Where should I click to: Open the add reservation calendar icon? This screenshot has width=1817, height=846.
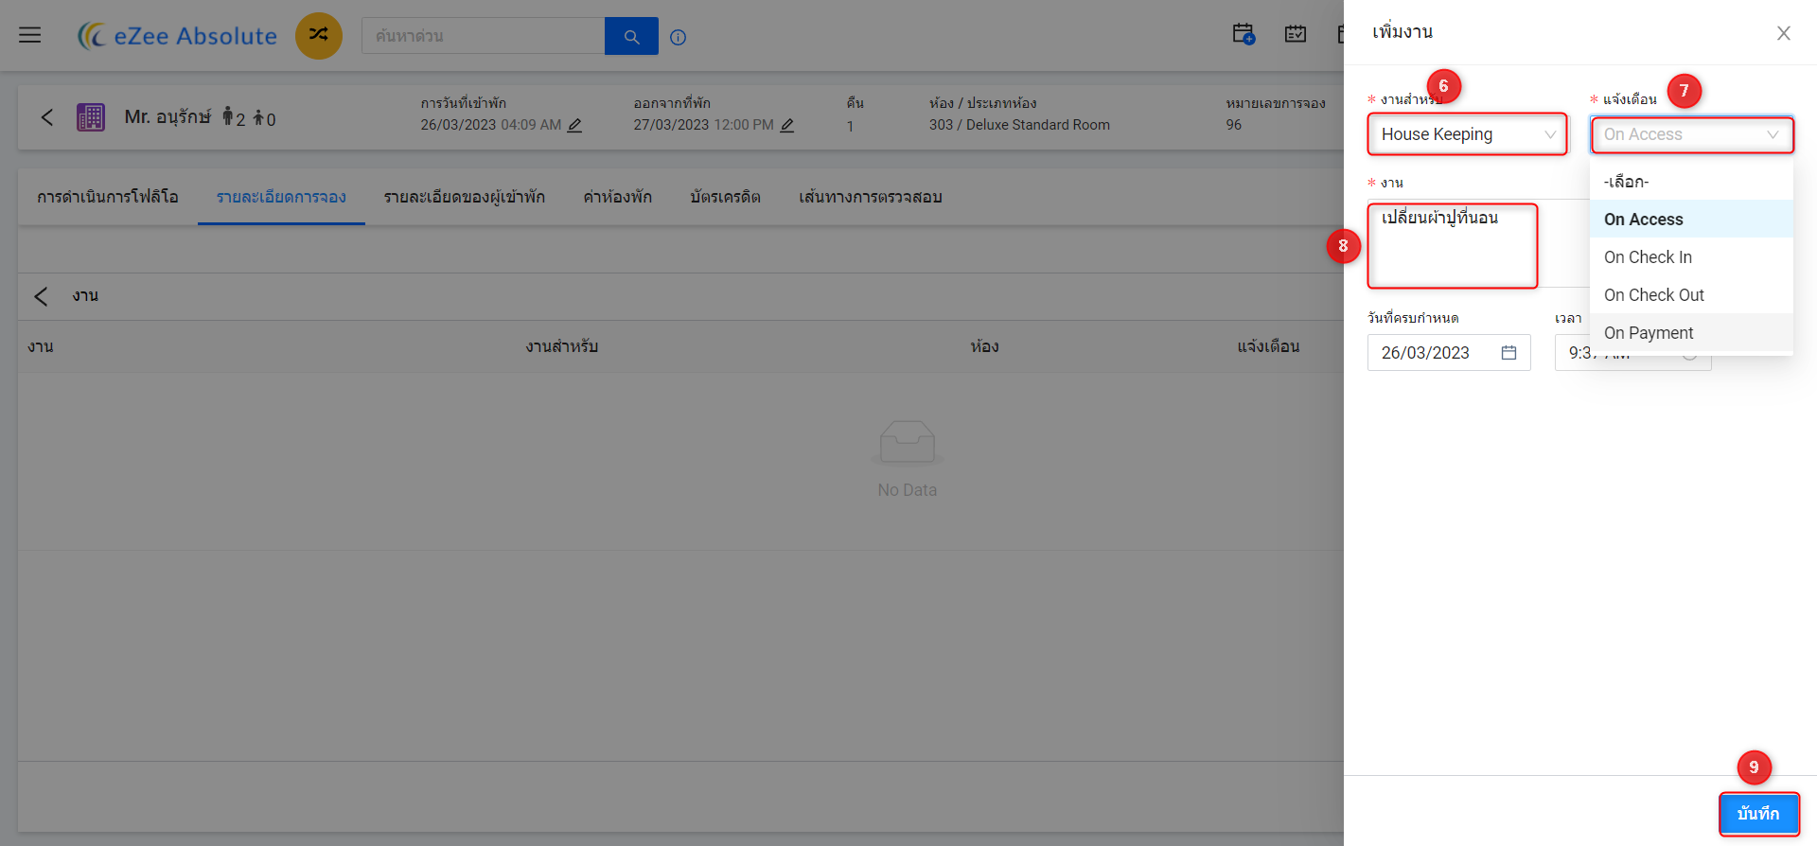[1244, 34]
